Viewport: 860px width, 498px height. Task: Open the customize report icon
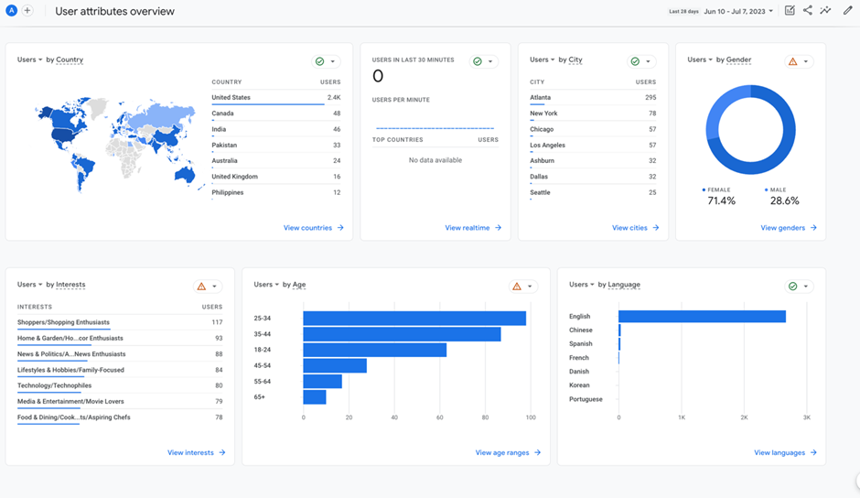coord(790,11)
